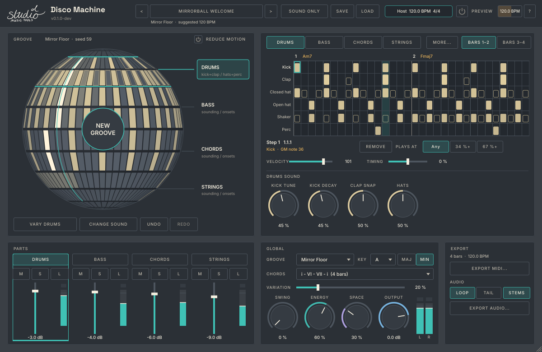Viewport: 542px width, 352px height.
Task: Click the Sound Only button
Action: tap(304, 11)
